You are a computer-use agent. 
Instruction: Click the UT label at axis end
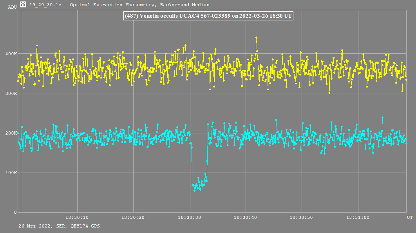pyautogui.click(x=409, y=217)
